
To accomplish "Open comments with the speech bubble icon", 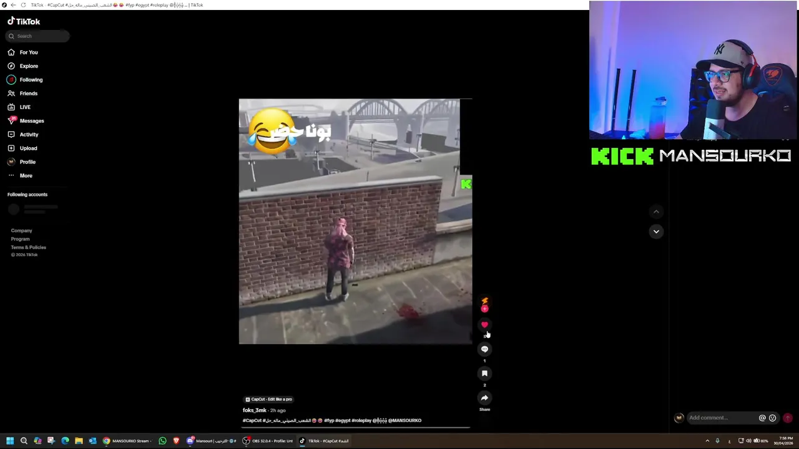I will pyautogui.click(x=484, y=349).
